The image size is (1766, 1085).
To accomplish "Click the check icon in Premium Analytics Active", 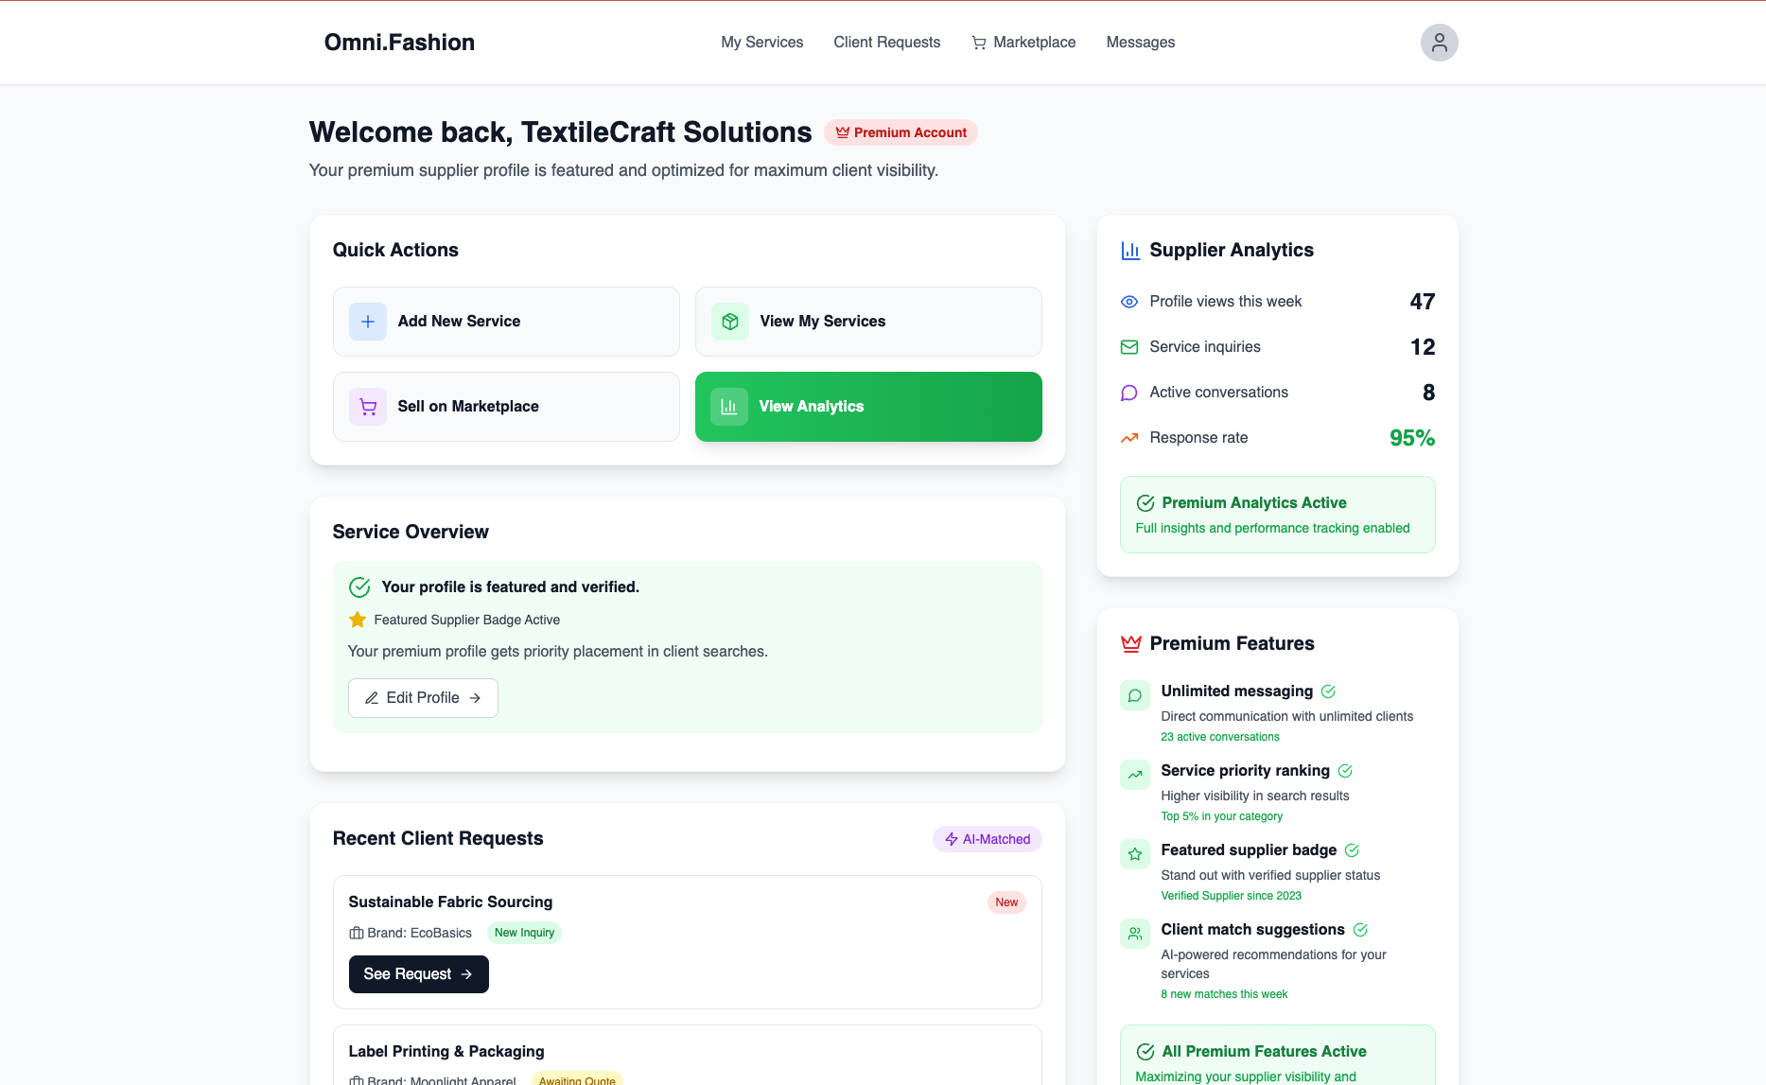I will [x=1145, y=503].
